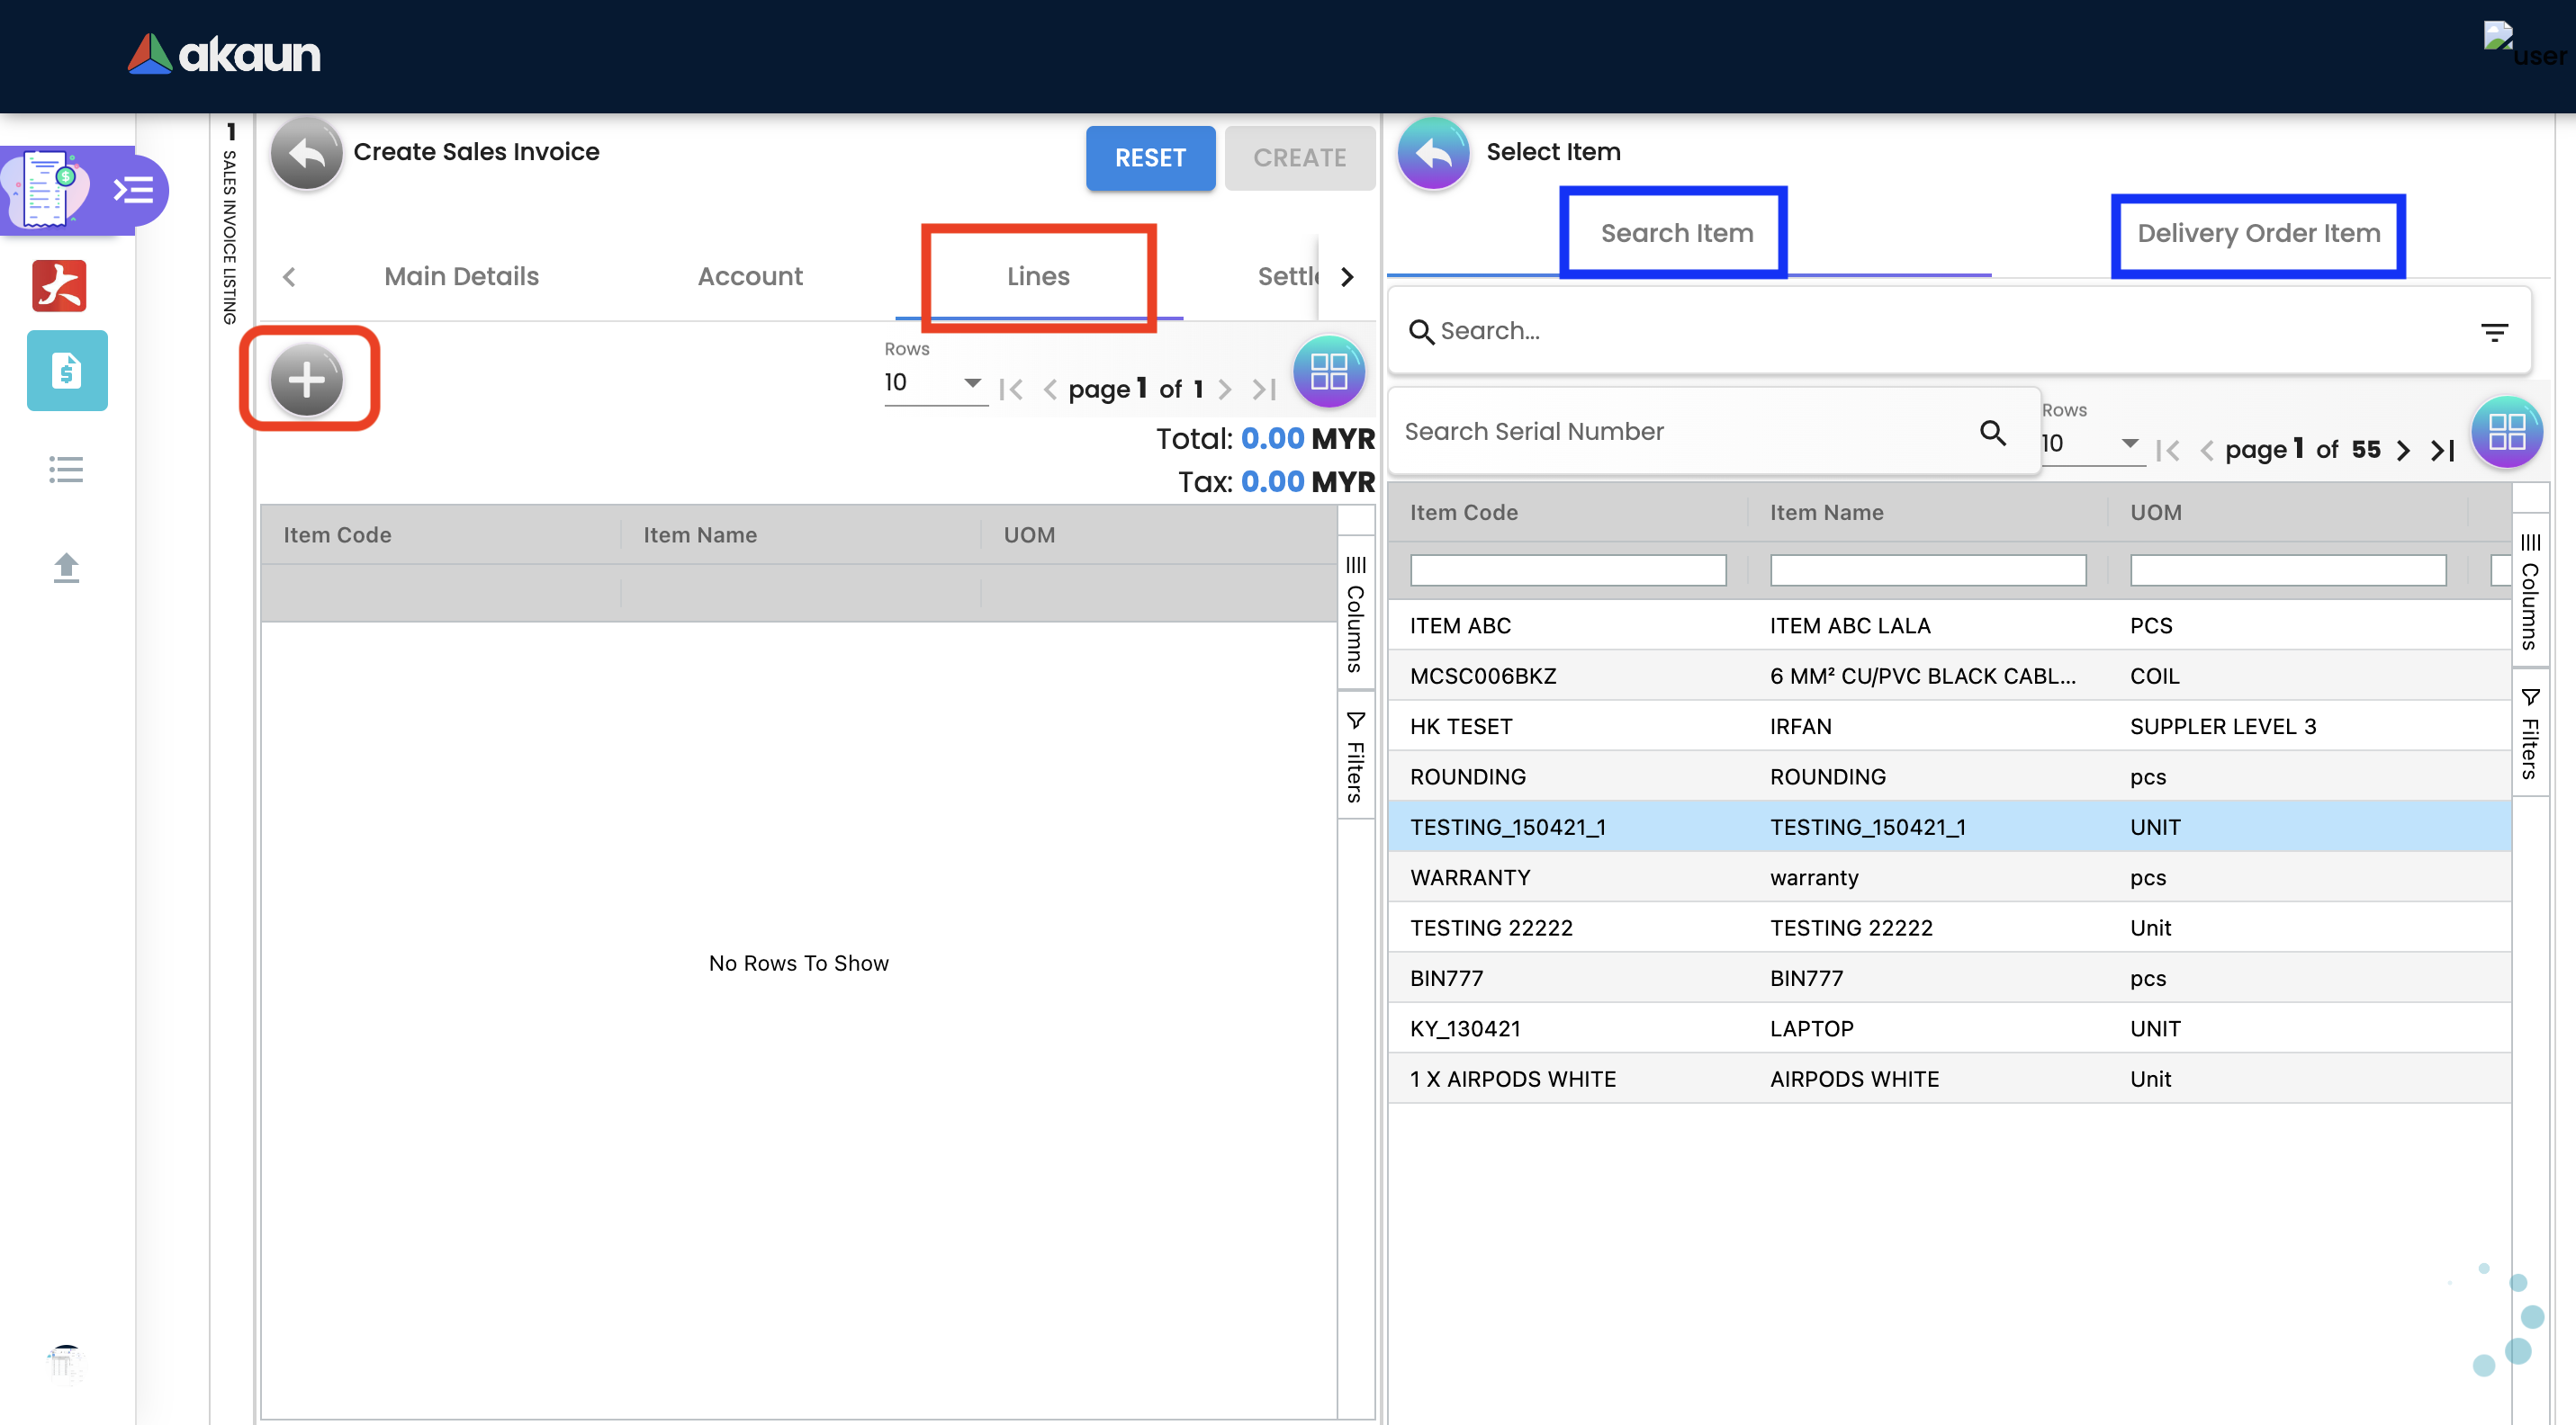Open the list icon in left sidebar

[x=66, y=470]
